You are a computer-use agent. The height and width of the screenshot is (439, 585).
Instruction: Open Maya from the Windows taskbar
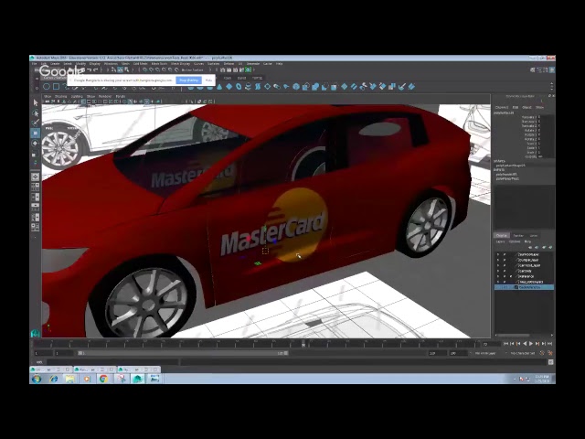coord(138,379)
